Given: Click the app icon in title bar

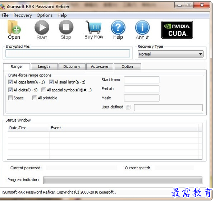Looking at the screenshot, I should point(3,6).
